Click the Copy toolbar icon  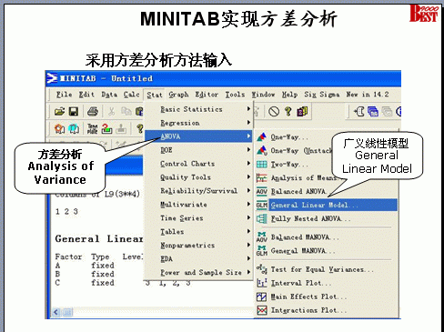126,112
